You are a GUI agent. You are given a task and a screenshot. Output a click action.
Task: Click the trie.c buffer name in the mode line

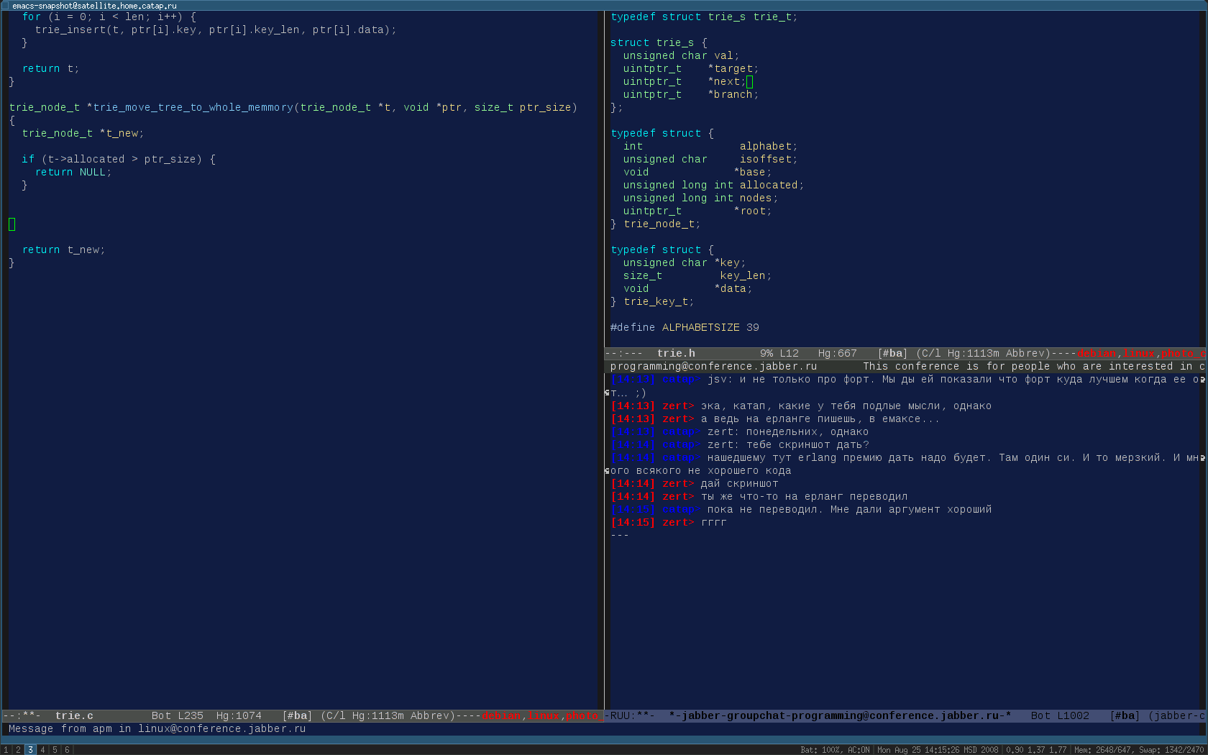(74, 715)
